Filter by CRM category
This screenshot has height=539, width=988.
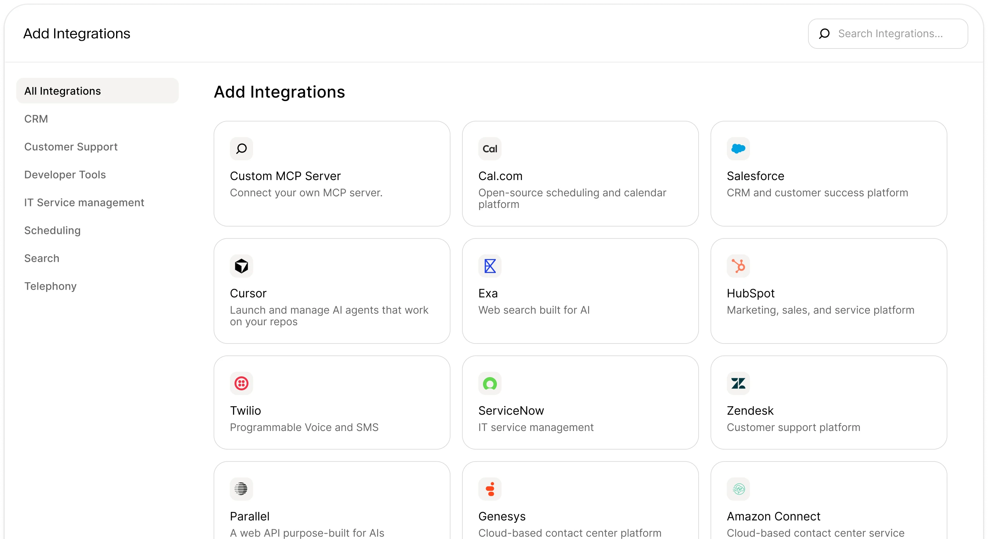(x=36, y=119)
